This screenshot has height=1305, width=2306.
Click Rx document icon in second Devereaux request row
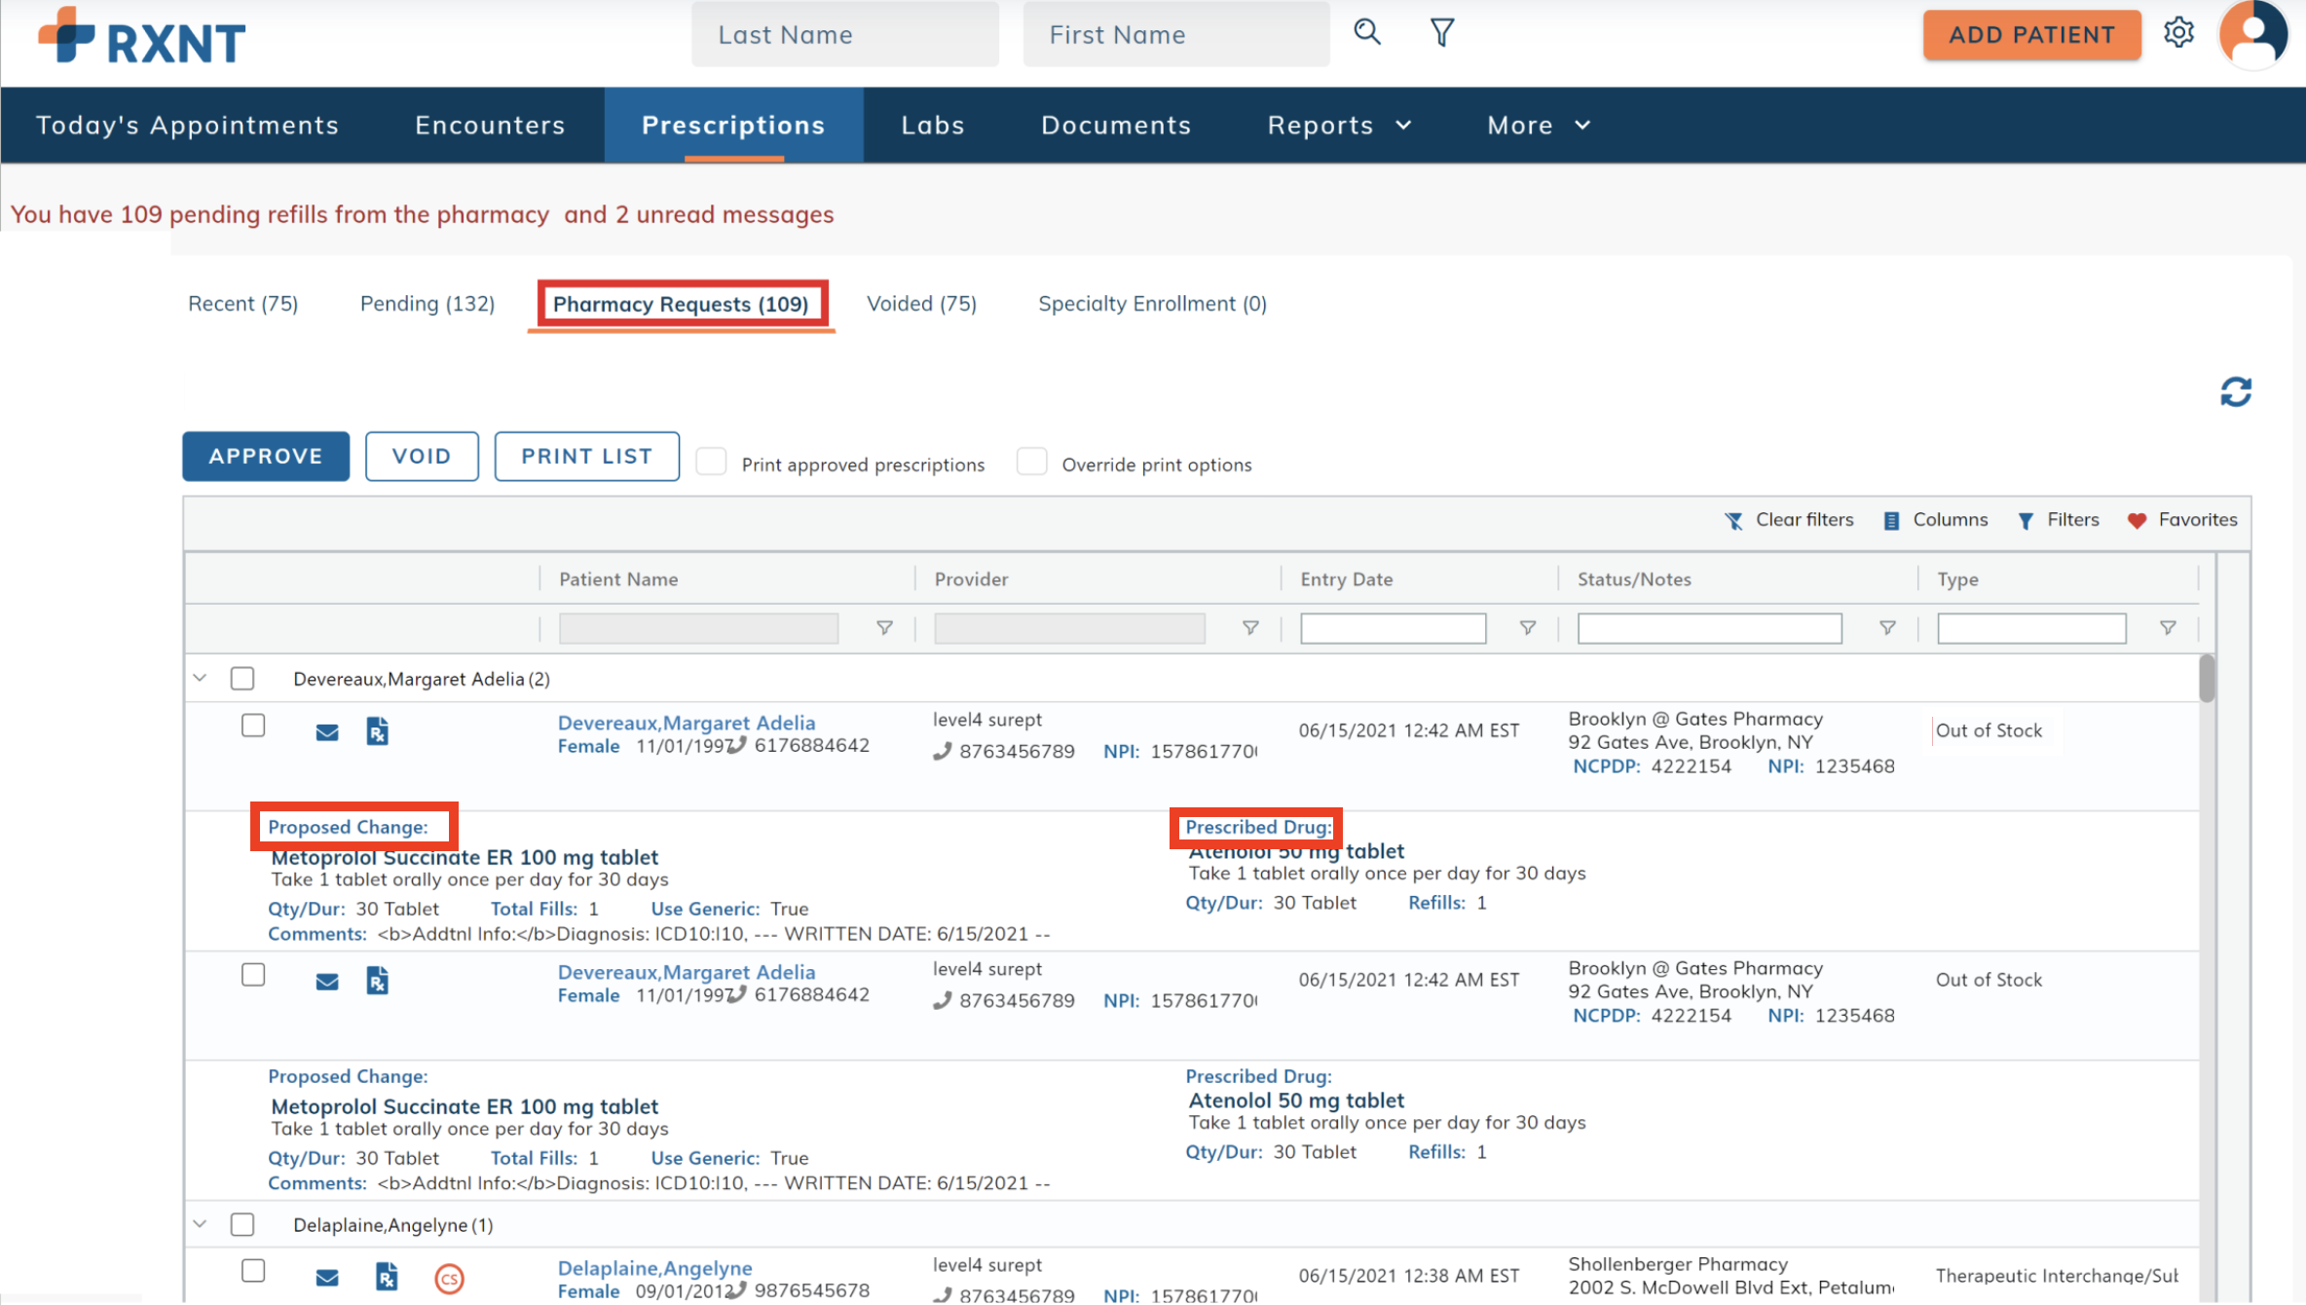click(x=377, y=981)
